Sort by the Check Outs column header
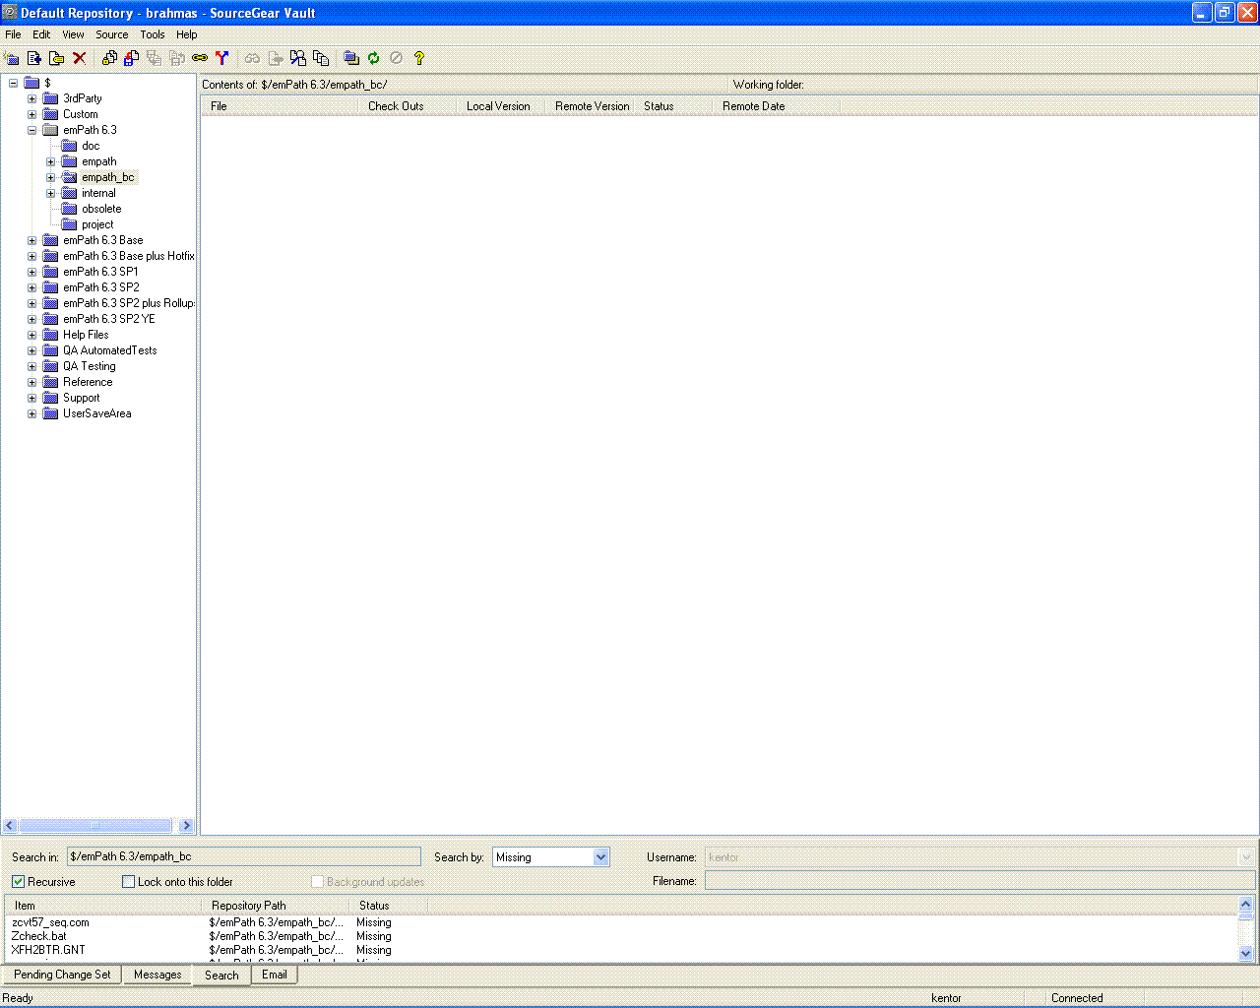Viewport: 1260px width, 1008px height. click(408, 106)
